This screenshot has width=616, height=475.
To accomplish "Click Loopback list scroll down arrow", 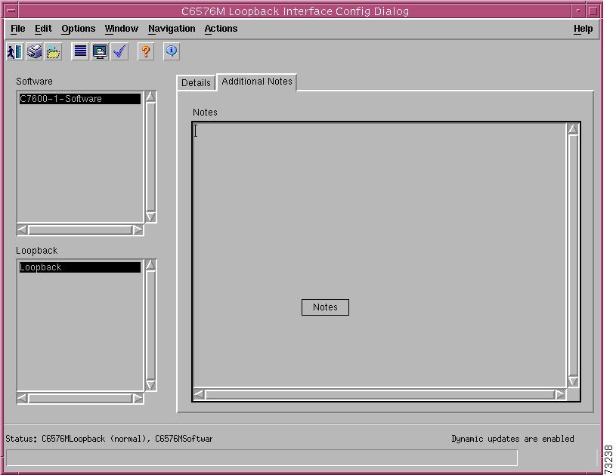I will pyautogui.click(x=151, y=385).
